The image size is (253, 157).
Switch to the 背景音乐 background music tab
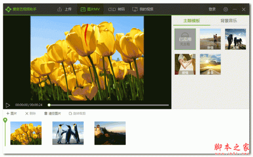click(x=229, y=21)
